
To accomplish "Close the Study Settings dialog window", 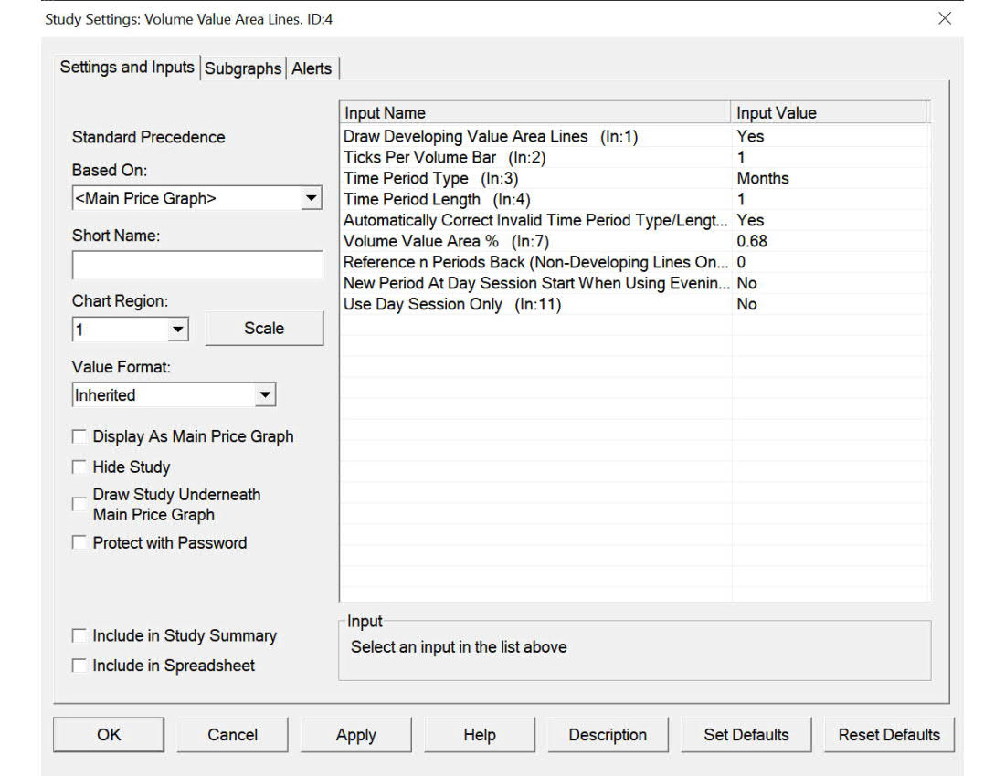I will click(x=945, y=18).
